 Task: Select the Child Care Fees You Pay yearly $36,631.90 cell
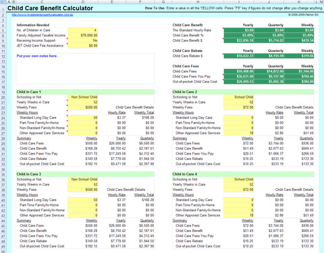point(239,76)
